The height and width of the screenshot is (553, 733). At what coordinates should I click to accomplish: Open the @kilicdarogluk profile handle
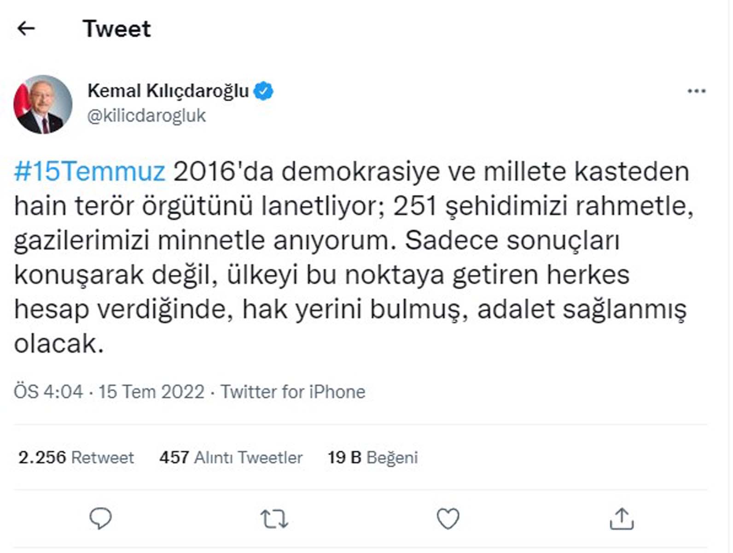click(x=146, y=114)
